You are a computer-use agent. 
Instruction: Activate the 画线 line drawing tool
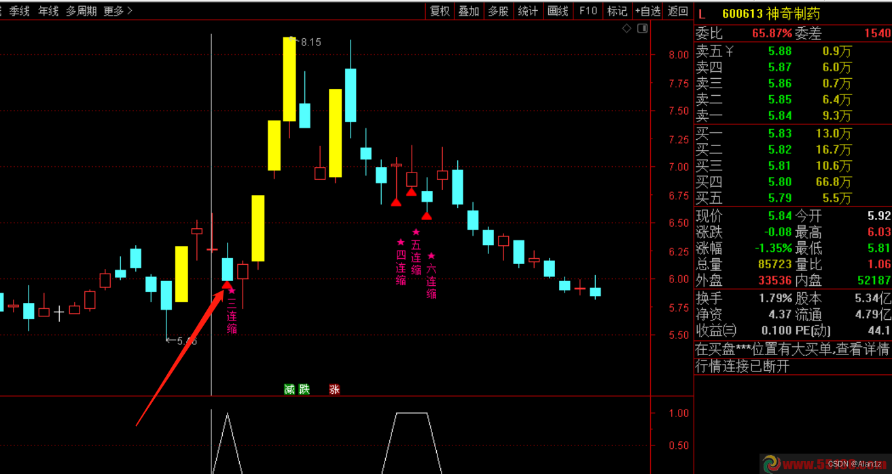coord(558,11)
